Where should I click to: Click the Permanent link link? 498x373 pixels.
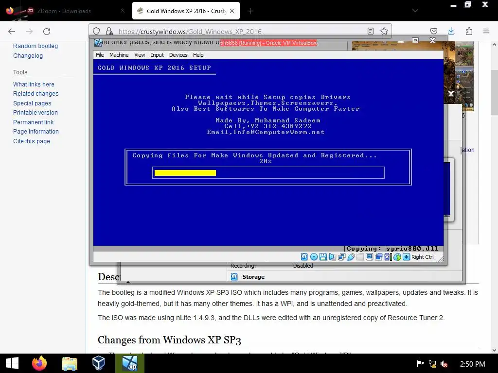tap(34, 122)
